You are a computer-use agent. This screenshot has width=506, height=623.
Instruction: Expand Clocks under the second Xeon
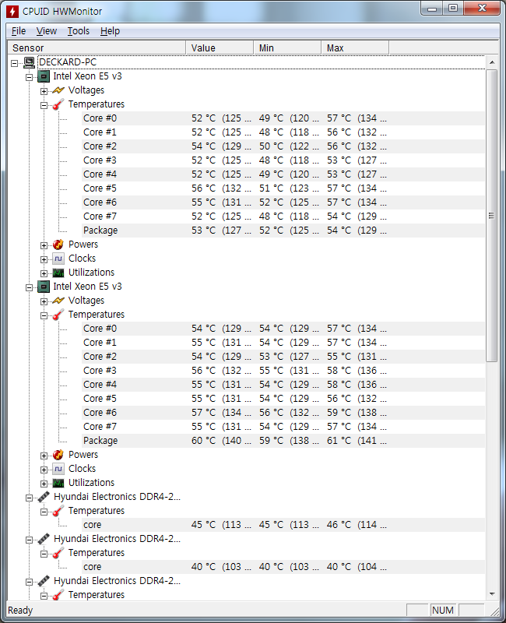tap(44, 470)
